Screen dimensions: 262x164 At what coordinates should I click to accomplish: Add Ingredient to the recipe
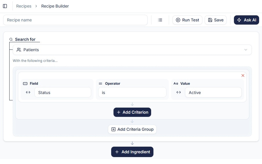click(132, 152)
